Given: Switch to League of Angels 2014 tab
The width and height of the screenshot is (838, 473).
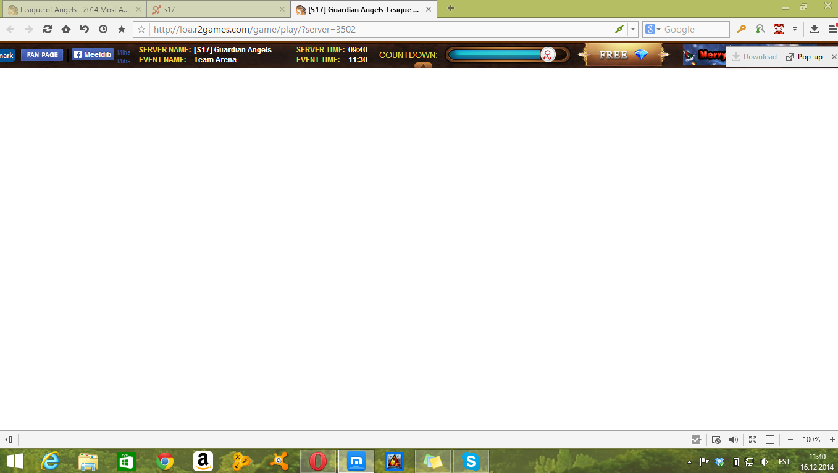Looking at the screenshot, I should [73, 9].
